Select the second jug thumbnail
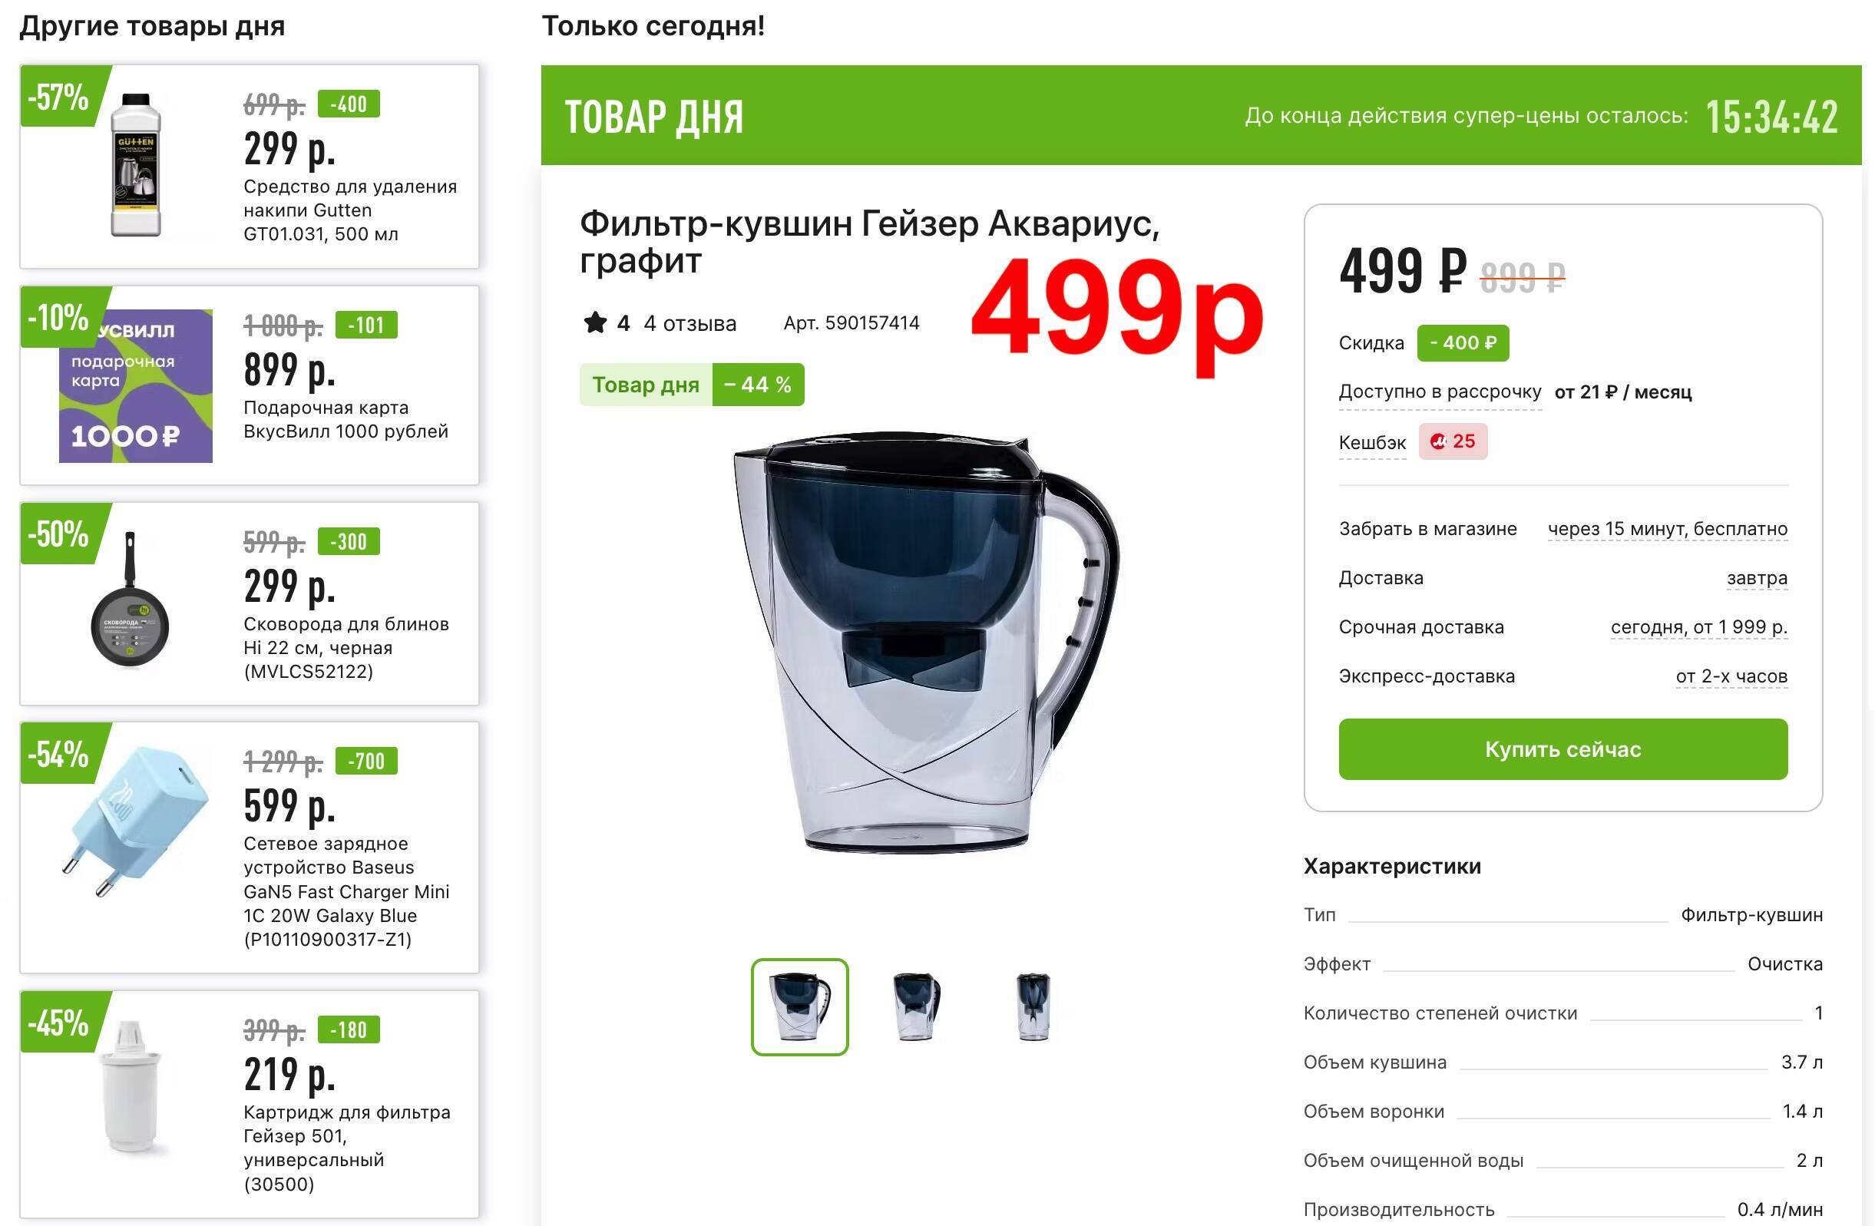This screenshot has height=1226, width=1875. (x=916, y=1007)
